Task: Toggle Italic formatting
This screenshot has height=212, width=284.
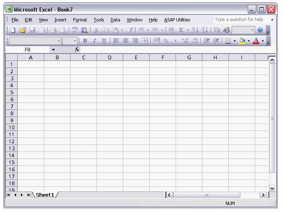Action: click(94, 41)
